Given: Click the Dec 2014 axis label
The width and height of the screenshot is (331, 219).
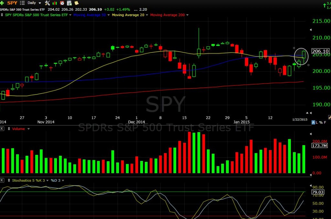Looking at the screenshot, I should (136, 122).
